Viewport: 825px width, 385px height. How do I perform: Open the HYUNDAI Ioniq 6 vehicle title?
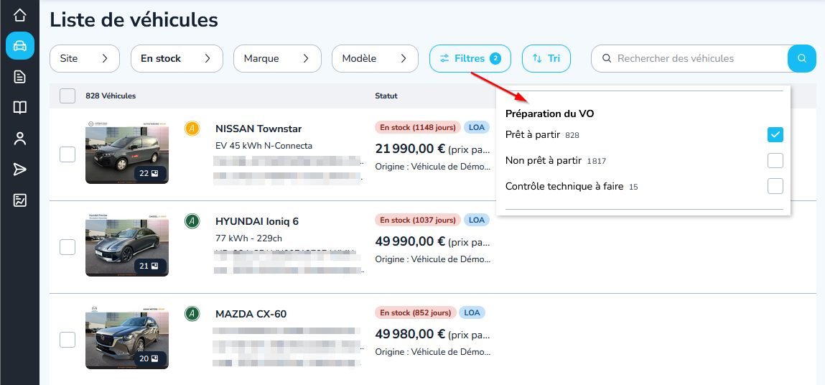pos(257,221)
